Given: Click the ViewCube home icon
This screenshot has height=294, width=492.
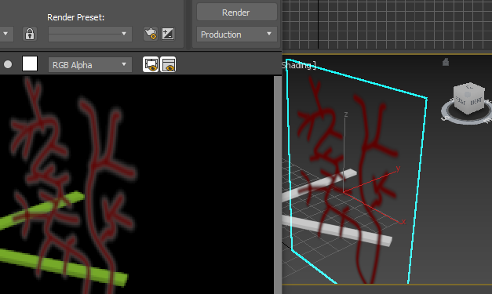Looking at the screenshot, I should pyautogui.click(x=446, y=62).
